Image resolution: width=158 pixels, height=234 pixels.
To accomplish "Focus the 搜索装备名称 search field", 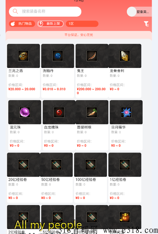I will tap(45, 11).
